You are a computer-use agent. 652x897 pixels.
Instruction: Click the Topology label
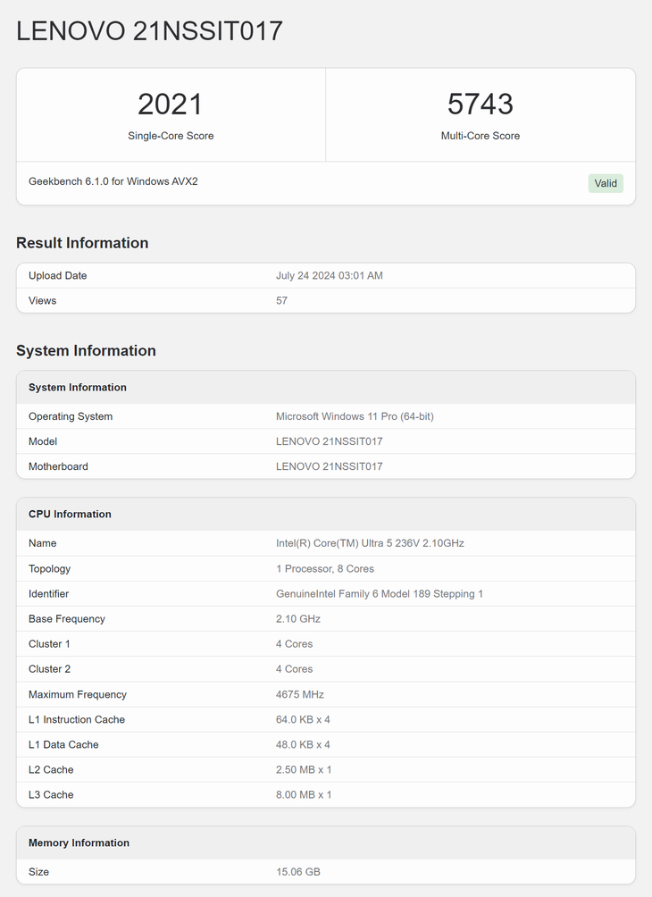click(x=50, y=568)
